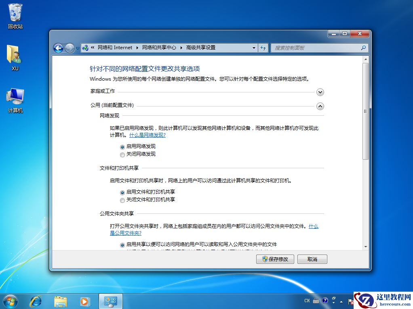Screen dimensions: 413x309
Task: Collapse the 公用 profile section
Action: pos(320,106)
